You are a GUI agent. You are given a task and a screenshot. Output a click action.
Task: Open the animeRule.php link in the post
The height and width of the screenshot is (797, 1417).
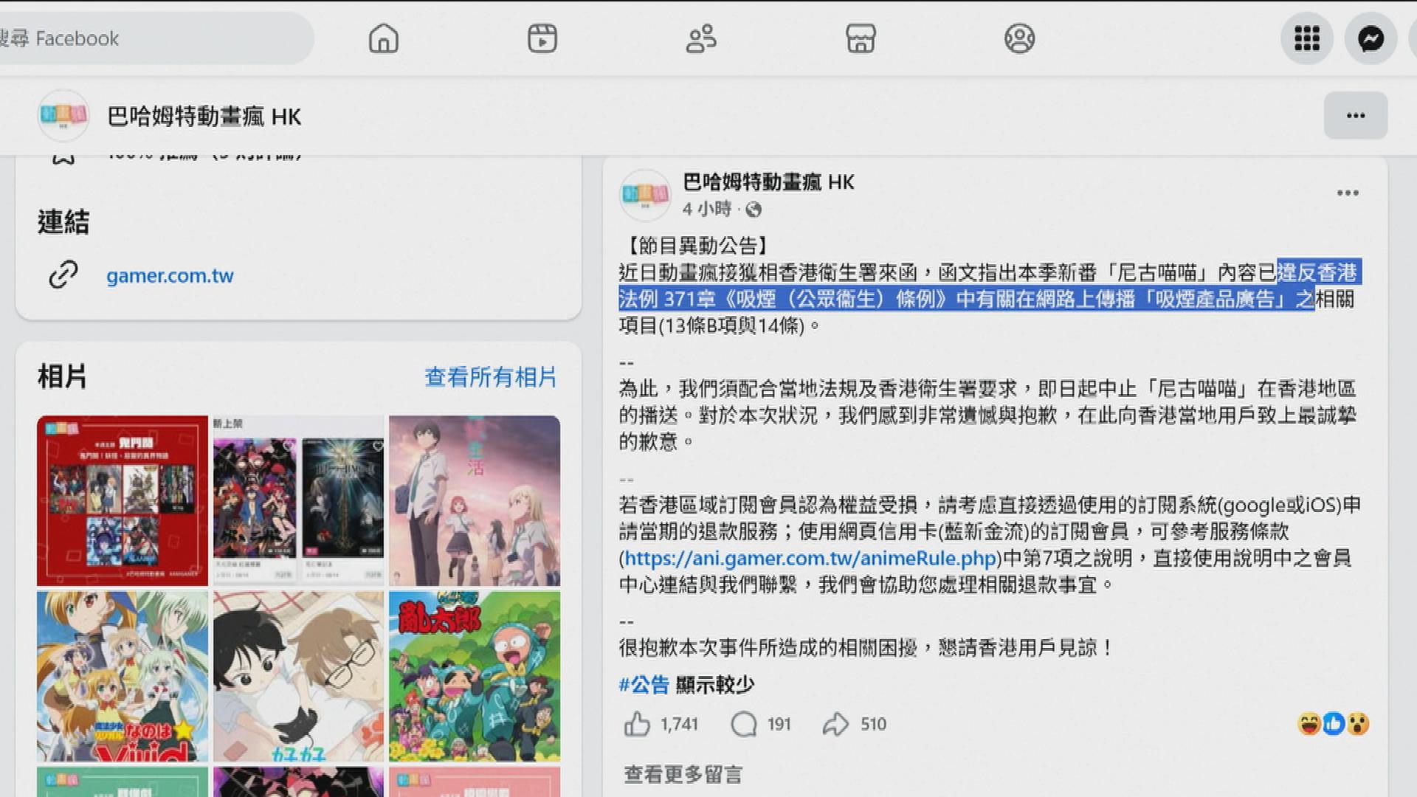click(811, 559)
